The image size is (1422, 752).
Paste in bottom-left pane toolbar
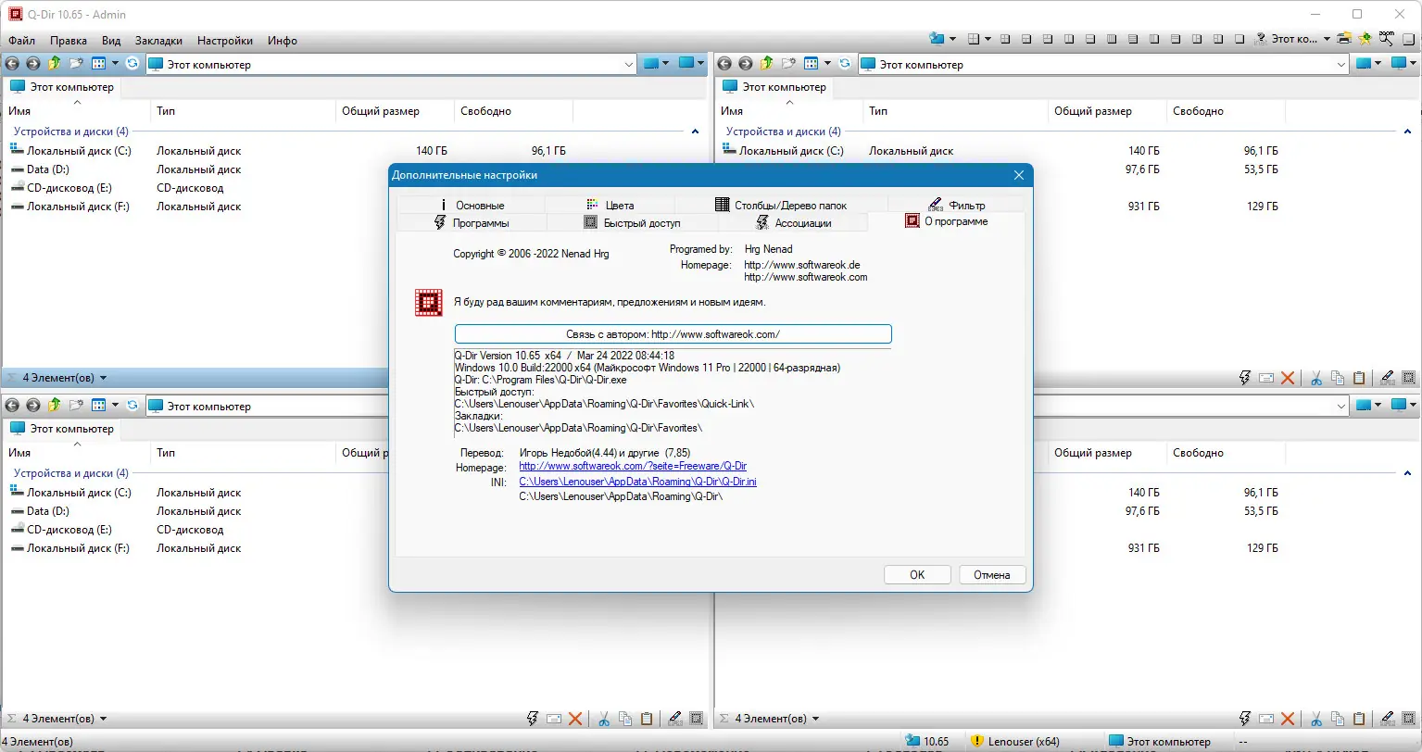click(647, 719)
